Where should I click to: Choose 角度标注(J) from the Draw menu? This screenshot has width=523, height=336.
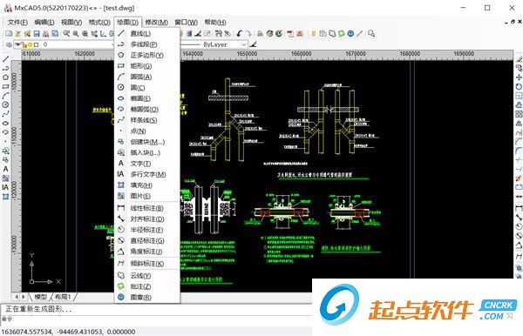147,252
